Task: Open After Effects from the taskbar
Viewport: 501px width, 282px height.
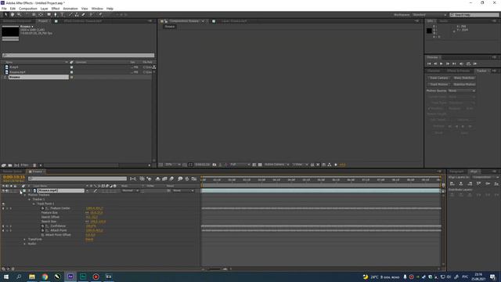Action: pyautogui.click(x=70, y=277)
